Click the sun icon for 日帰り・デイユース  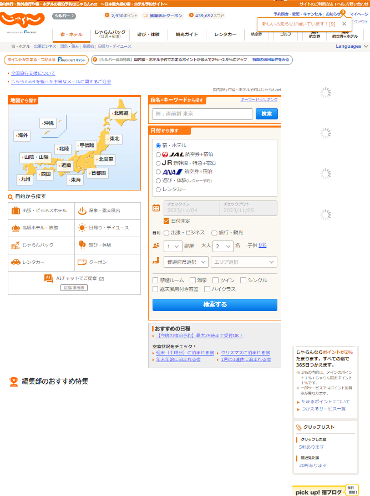82,228
